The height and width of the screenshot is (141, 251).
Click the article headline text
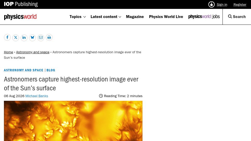tap(71, 84)
